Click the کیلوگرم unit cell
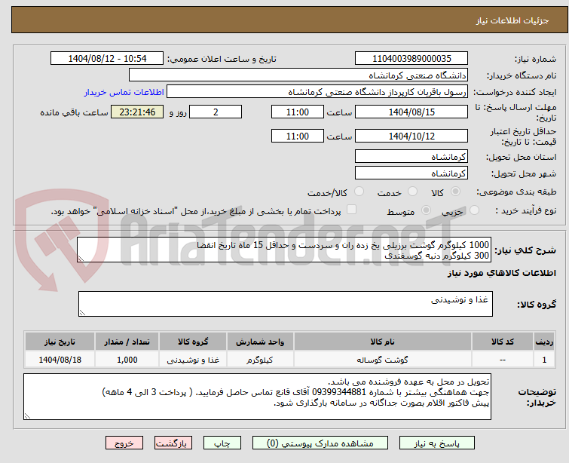Viewport: 569px width, 463px height. [260, 360]
